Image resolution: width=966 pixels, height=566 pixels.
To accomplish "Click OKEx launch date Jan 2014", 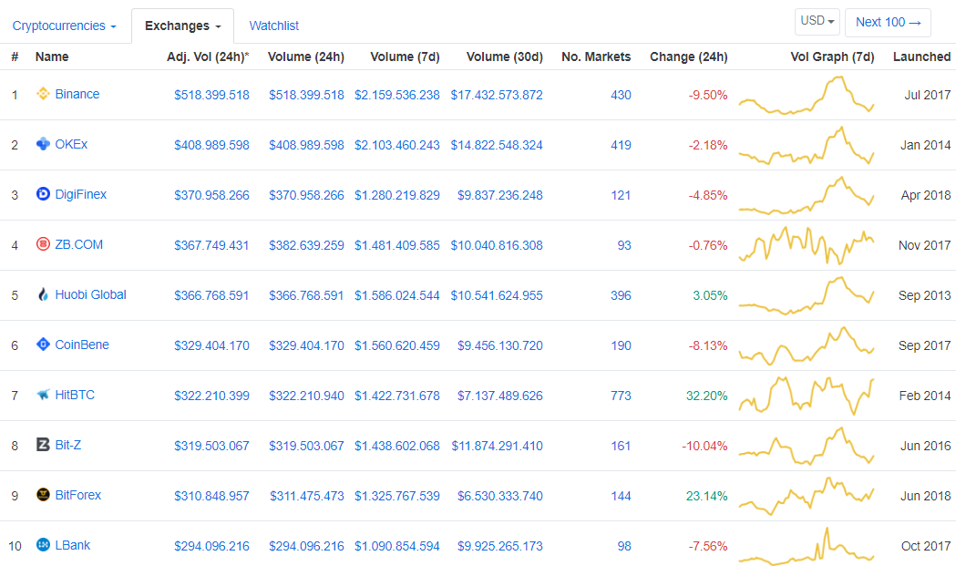I will (925, 145).
